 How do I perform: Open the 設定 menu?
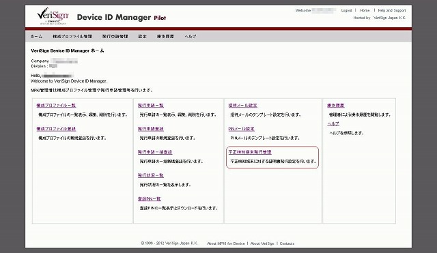(143, 36)
